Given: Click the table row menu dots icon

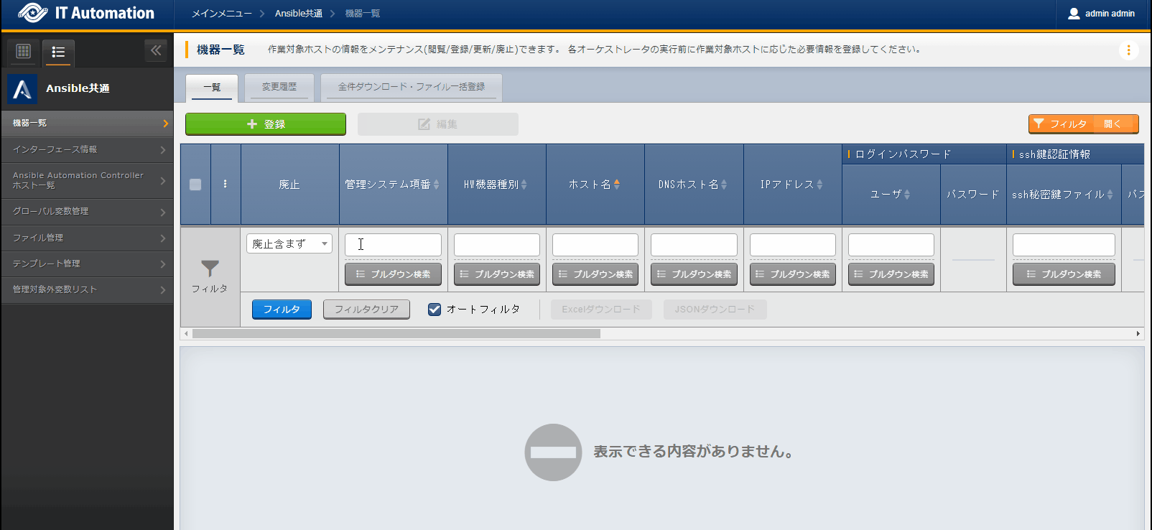Looking at the screenshot, I should [225, 185].
